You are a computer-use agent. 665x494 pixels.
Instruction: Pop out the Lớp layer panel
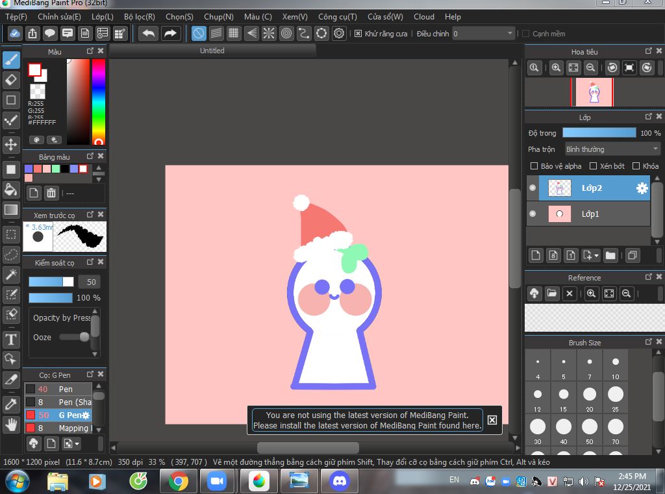click(x=648, y=116)
